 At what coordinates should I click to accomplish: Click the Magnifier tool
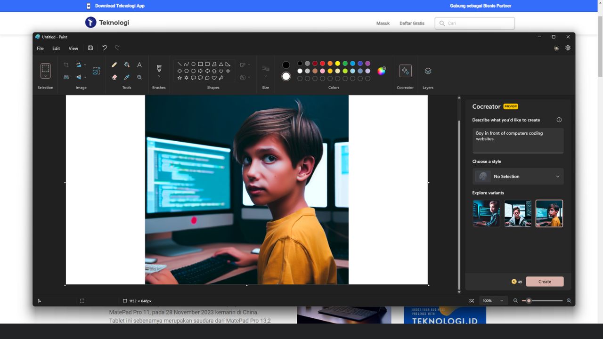coord(139,77)
